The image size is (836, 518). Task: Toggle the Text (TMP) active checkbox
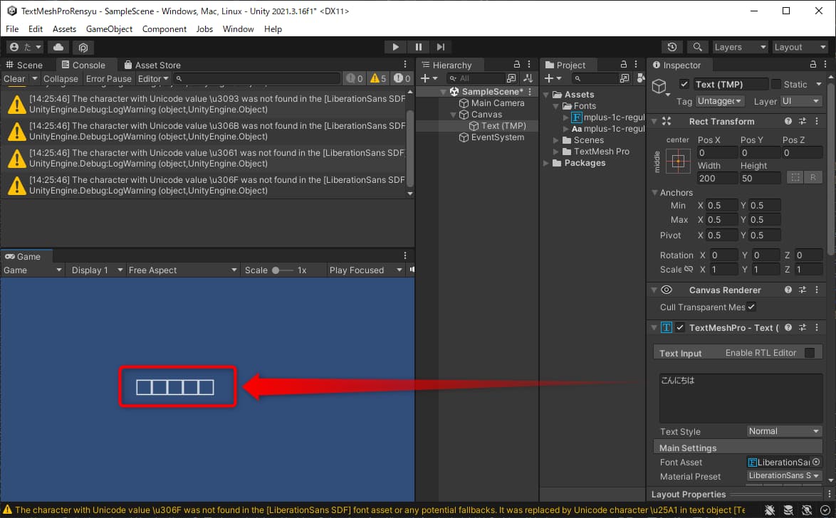[x=684, y=85]
